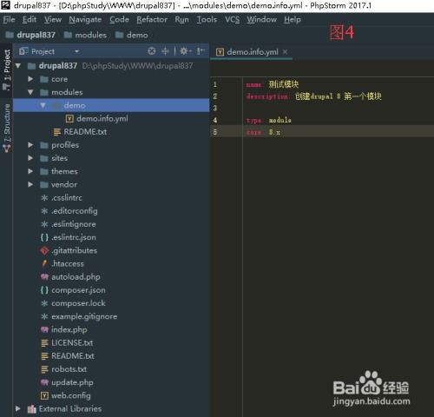This screenshot has height=417, width=434.
Task: Select composer.json in the project tree
Action: 78,290
